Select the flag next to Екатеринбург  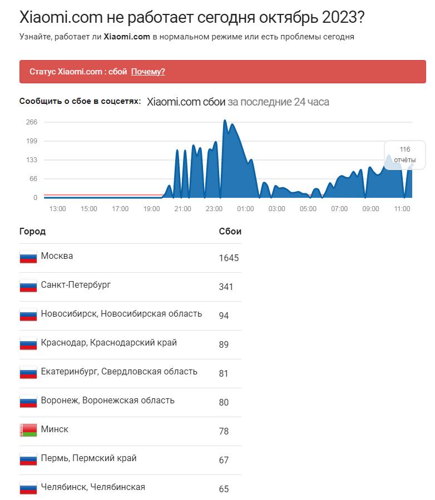pyautogui.click(x=28, y=373)
